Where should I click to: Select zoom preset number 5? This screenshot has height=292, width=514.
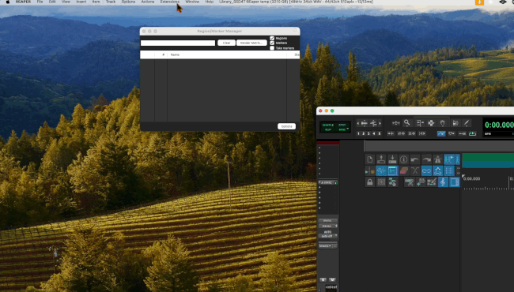(x=380, y=133)
